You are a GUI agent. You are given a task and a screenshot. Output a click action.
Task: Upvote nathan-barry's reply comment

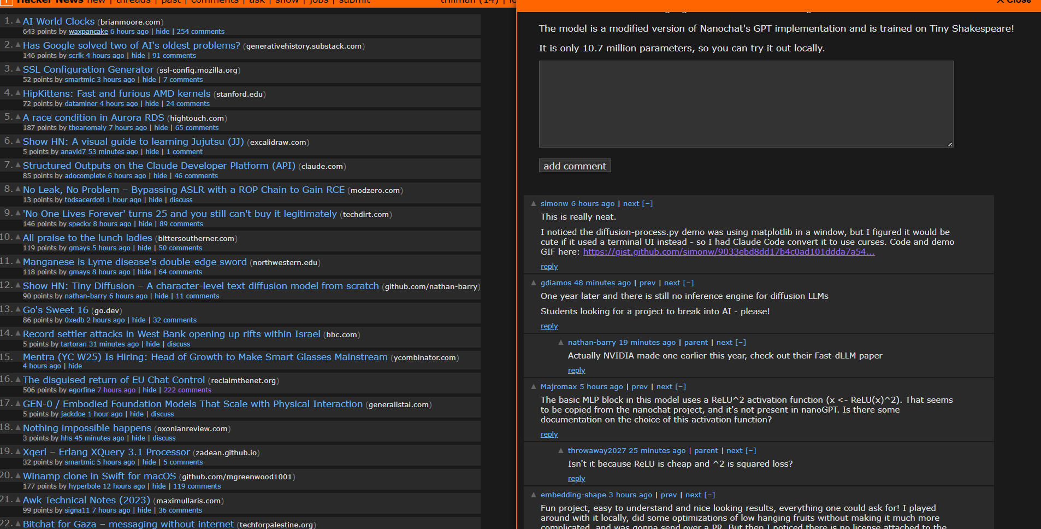[561, 343]
